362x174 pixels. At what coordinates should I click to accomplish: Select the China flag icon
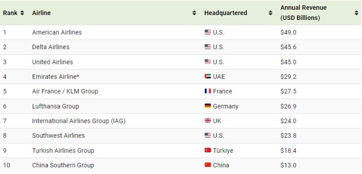208,165
